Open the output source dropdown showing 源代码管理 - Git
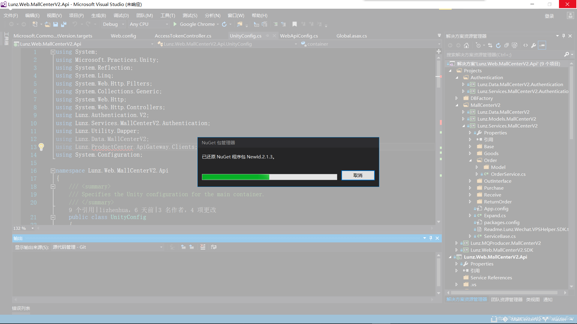577x324 pixels. pos(107,247)
